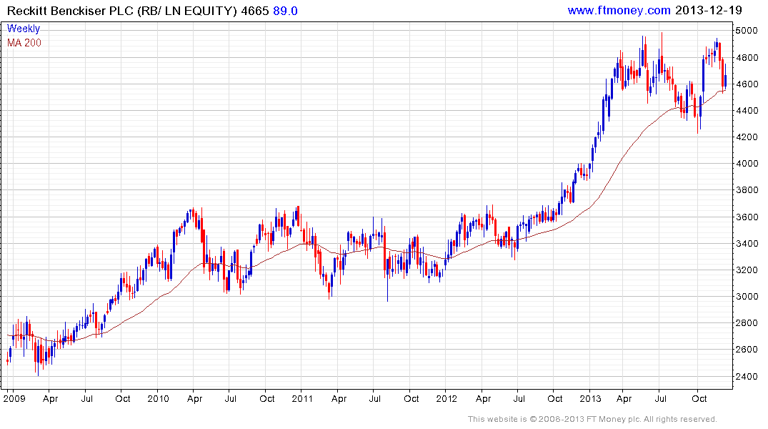
Task: Click the Reckitt Benckiser PLC chart title
Action: click(122, 11)
